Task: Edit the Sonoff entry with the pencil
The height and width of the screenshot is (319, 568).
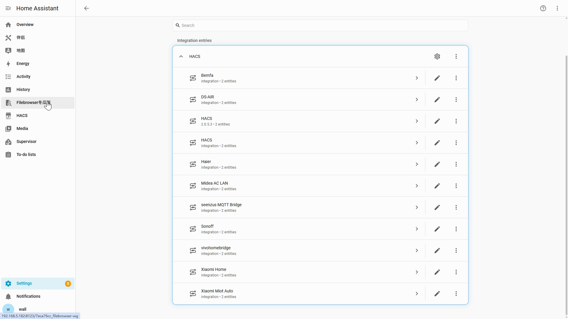Action: (x=437, y=229)
